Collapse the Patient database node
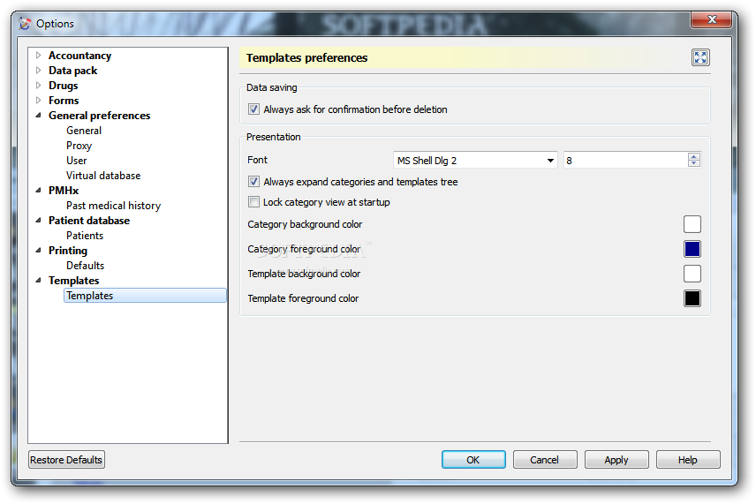 tap(39, 220)
